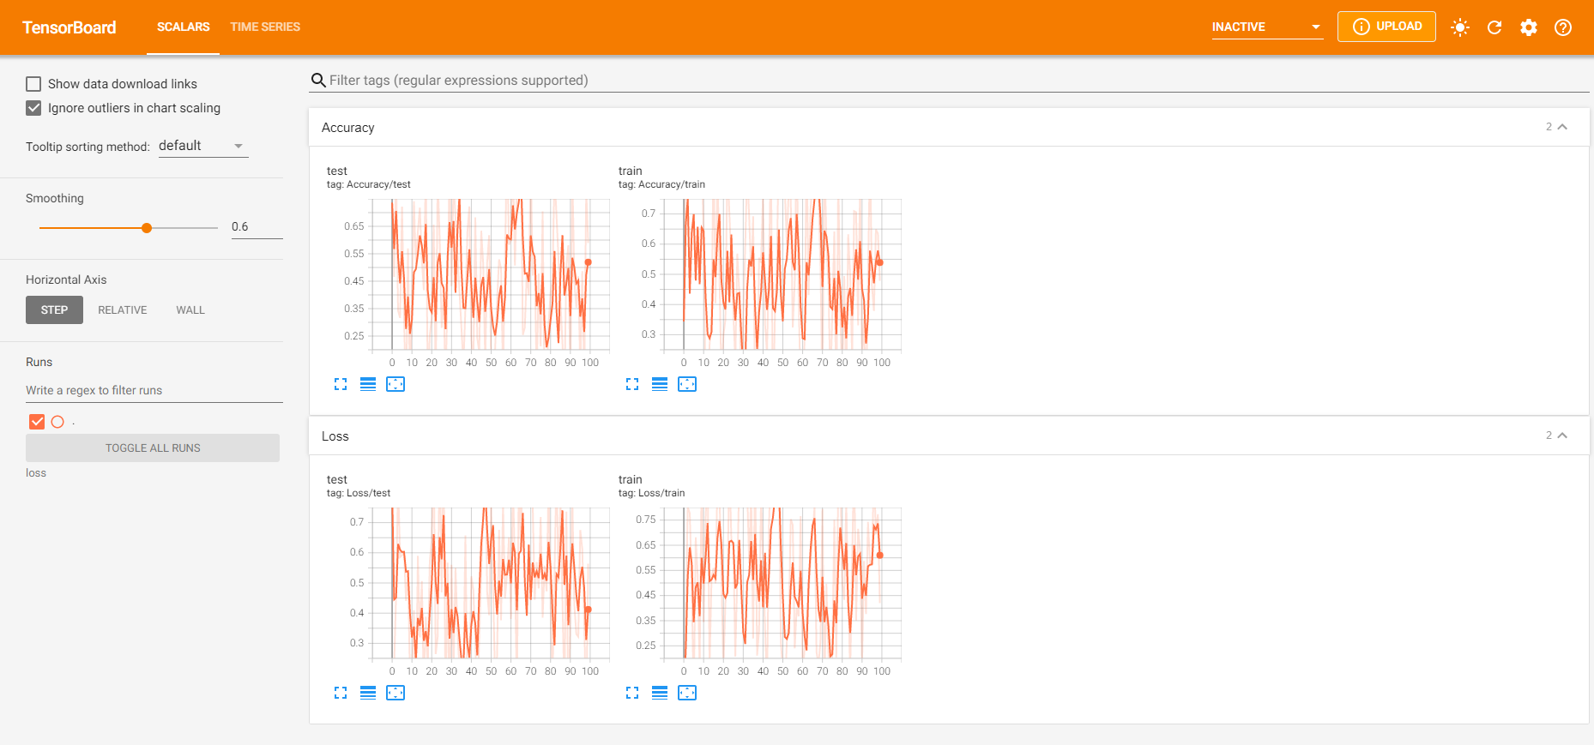Focus the smoothing value field 0.6
The width and height of the screenshot is (1594, 745).
click(x=257, y=227)
